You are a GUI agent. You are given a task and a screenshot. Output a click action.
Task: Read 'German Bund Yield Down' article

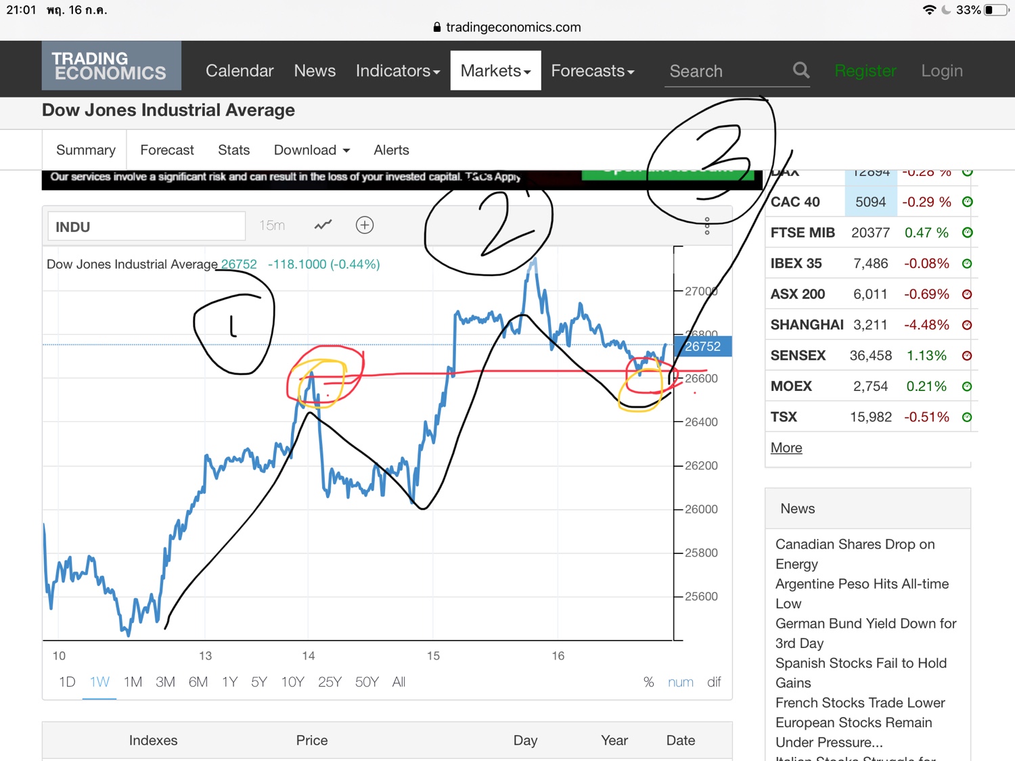point(866,633)
